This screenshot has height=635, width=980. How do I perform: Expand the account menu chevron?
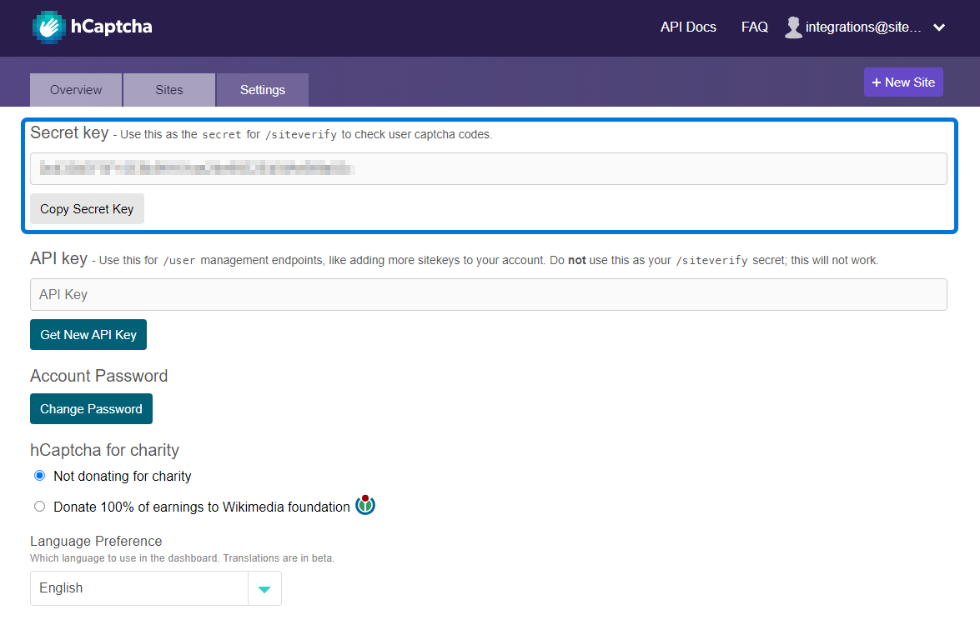click(939, 27)
